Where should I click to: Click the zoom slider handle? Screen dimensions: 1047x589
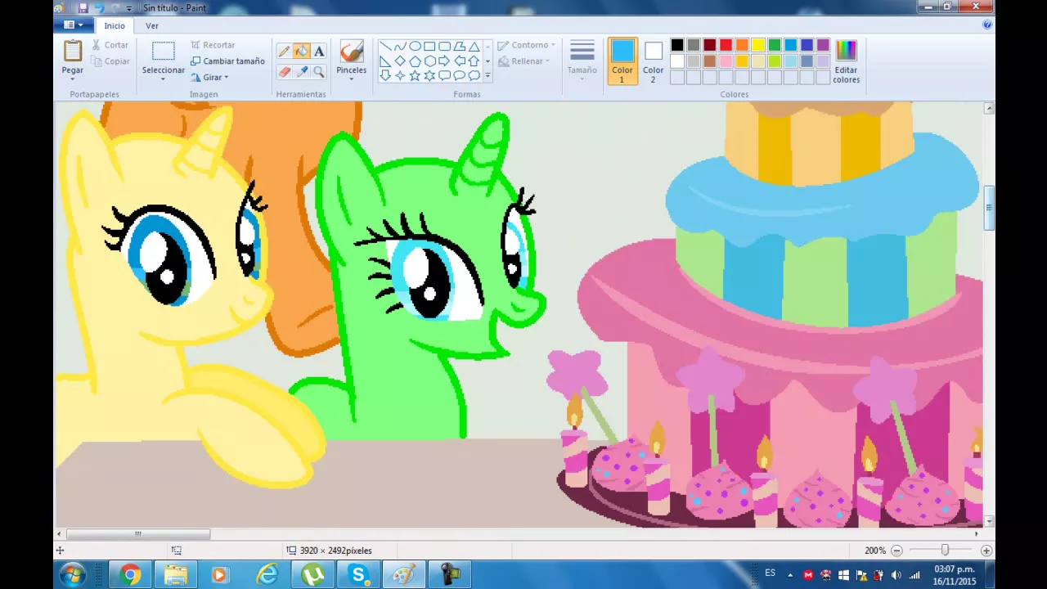[x=945, y=551]
